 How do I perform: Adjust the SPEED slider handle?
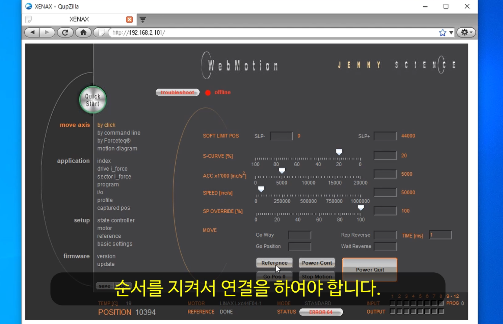point(261,189)
